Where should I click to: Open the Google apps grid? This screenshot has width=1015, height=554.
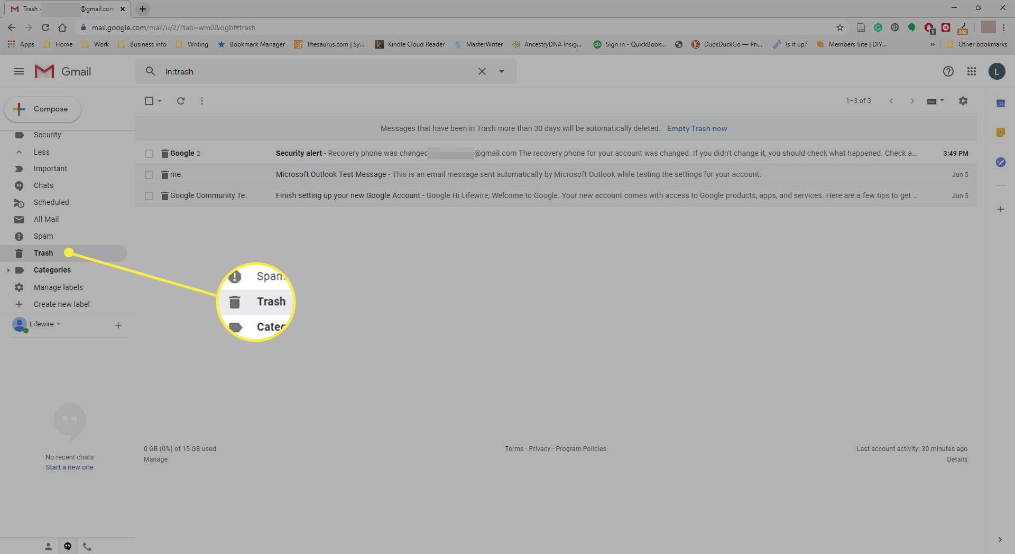[x=971, y=71]
